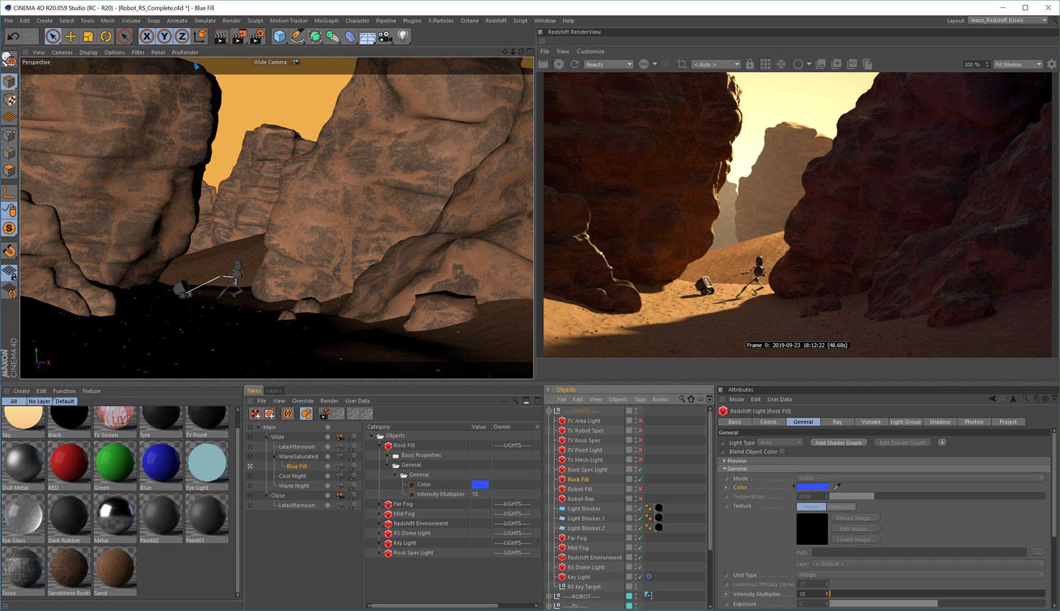The height and width of the screenshot is (611, 1060).
Task: Enable Blend Object Color checkbox
Action: (783, 452)
